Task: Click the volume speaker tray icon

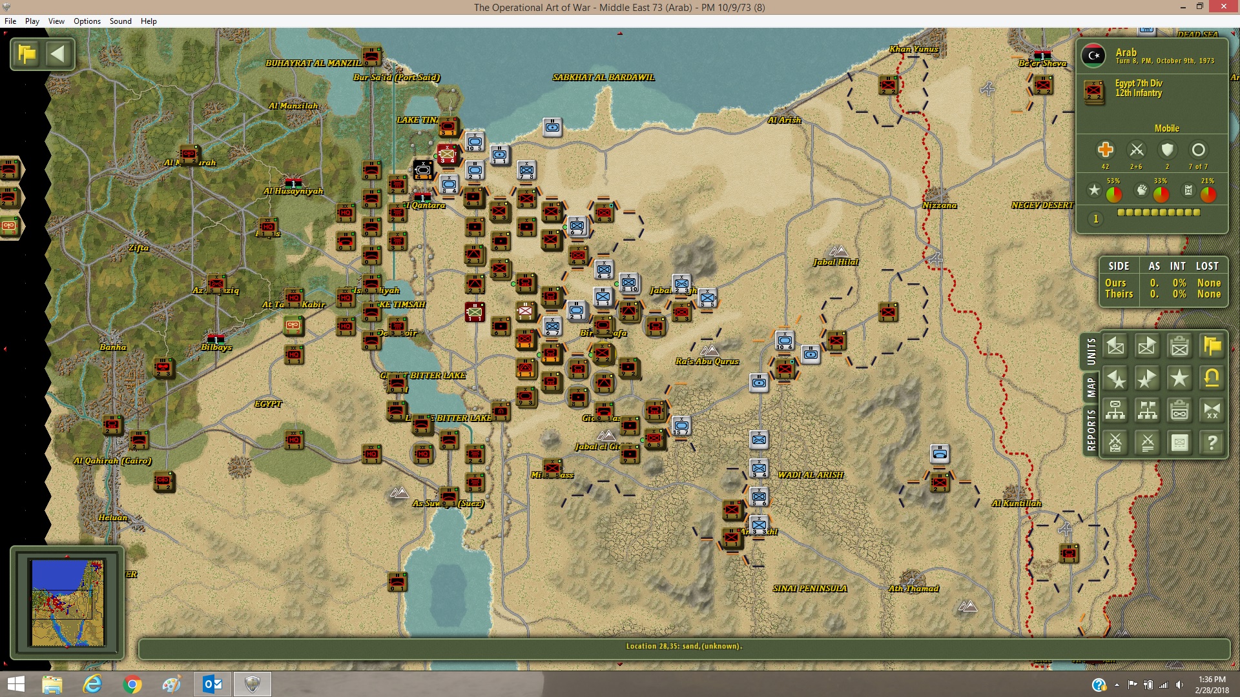Action: click(x=1180, y=685)
